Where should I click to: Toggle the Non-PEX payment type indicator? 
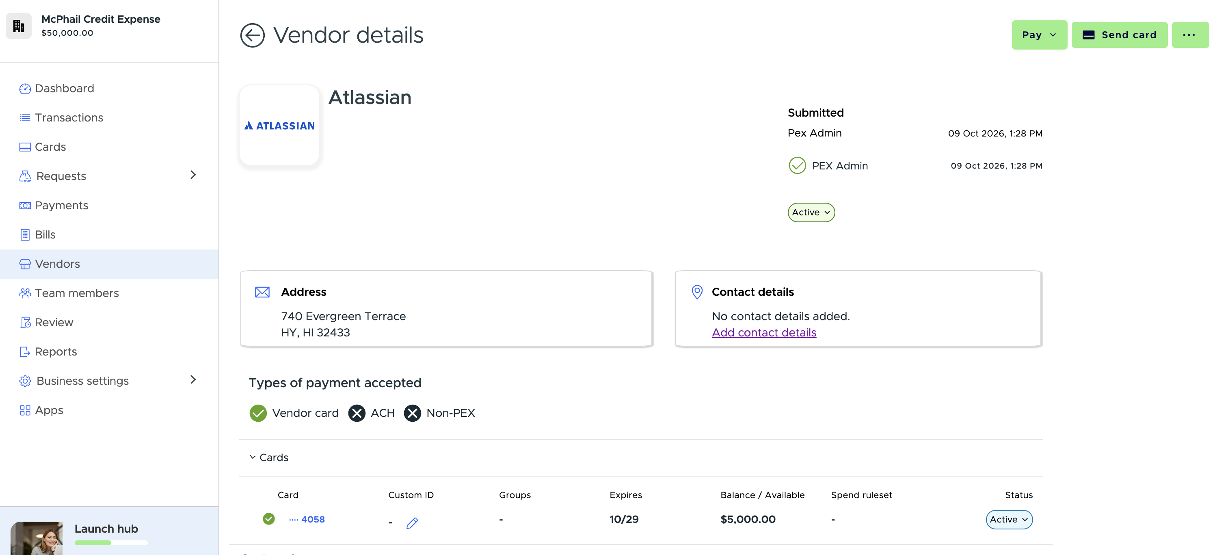(x=412, y=413)
